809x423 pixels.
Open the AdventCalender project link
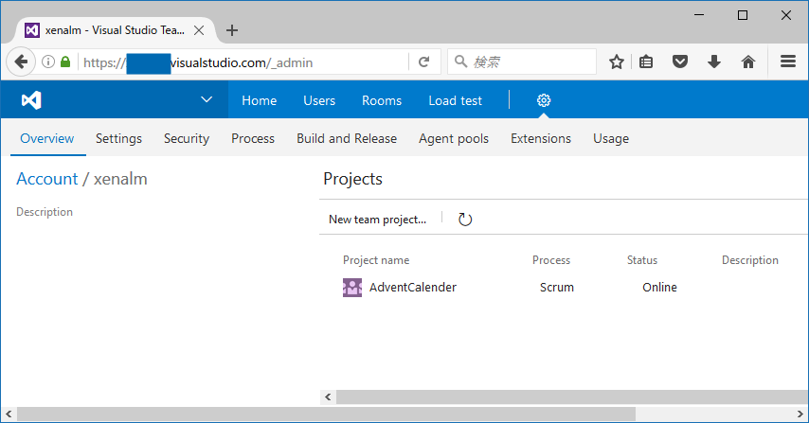coord(413,288)
